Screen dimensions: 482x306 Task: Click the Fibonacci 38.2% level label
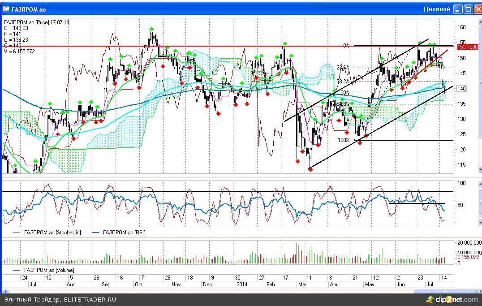pos(343,82)
